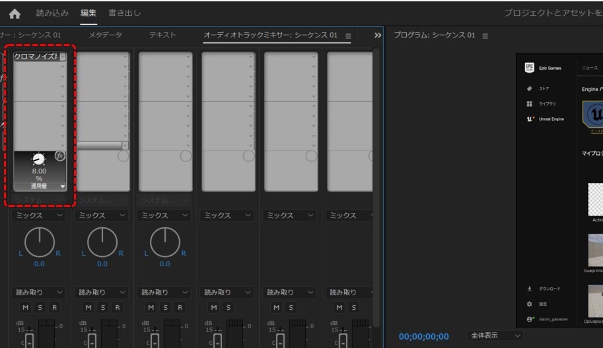Click the first track's 0.0 pan value

tap(39, 264)
